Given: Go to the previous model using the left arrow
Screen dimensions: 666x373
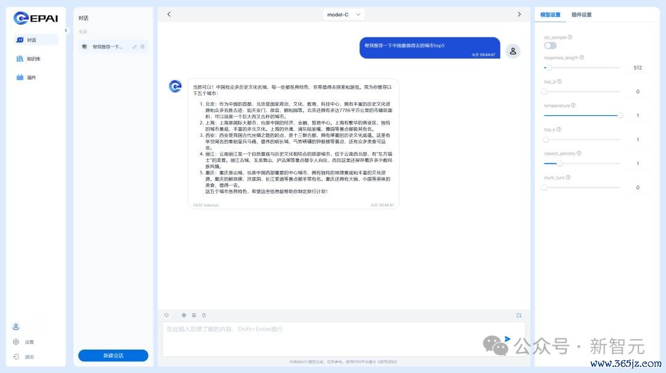Looking at the screenshot, I should pyautogui.click(x=169, y=14).
